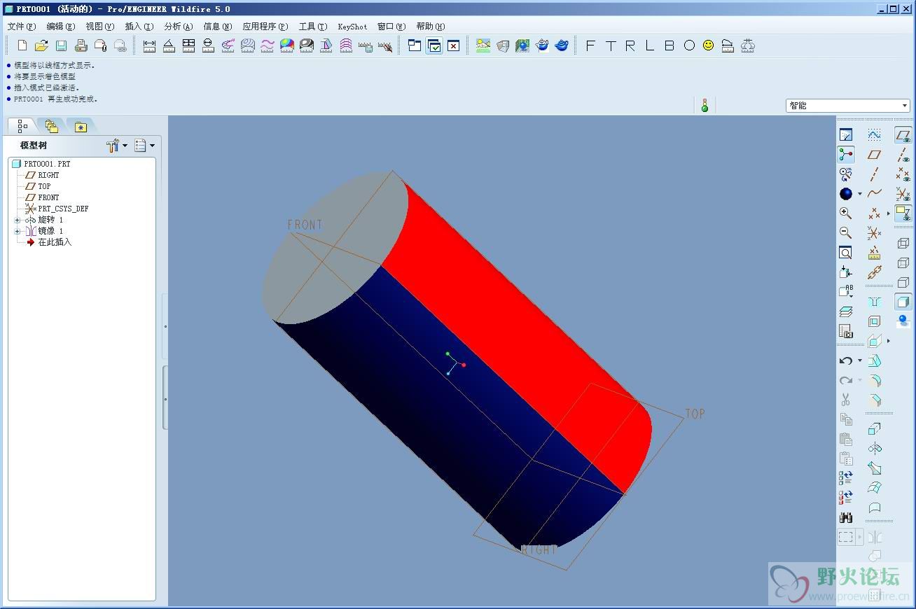Click the B named view button
Viewport: 916px width, 609px height.
(669, 45)
